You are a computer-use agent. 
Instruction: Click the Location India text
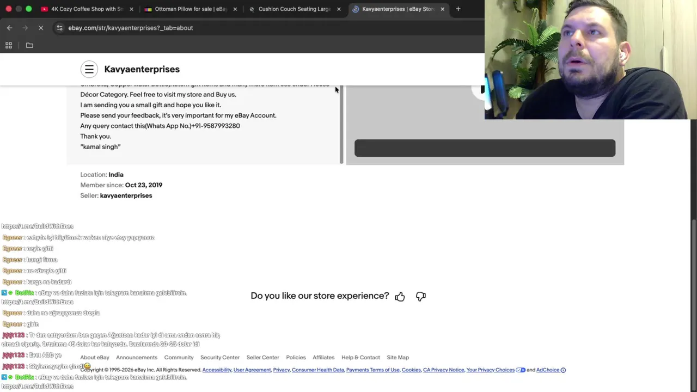pos(102,175)
